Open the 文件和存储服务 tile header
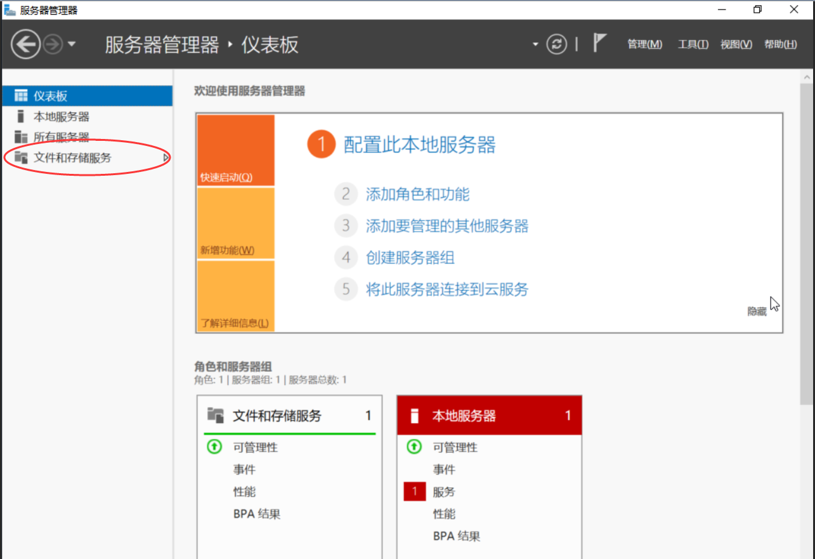Viewport: 815px width, 559px height. coord(290,416)
